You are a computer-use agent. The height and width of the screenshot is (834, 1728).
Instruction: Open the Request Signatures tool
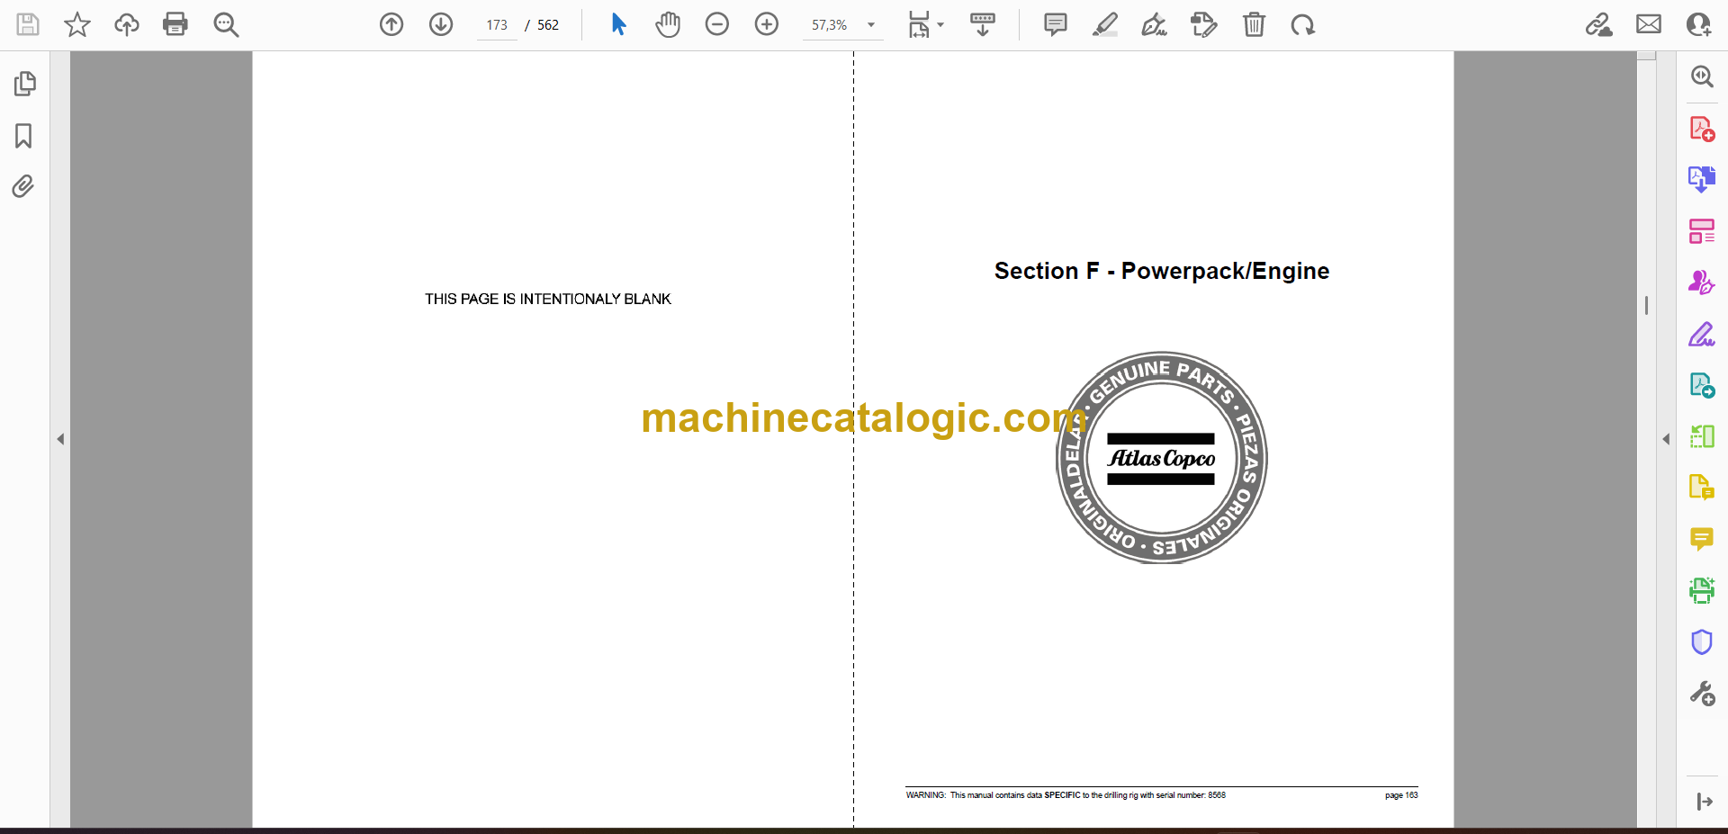1702,282
